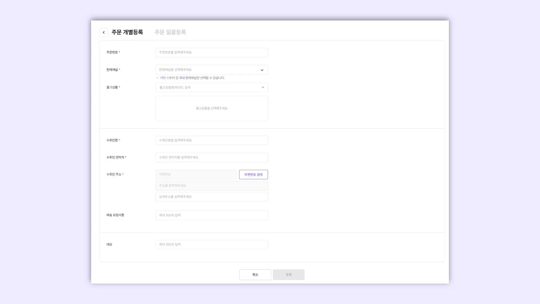
Task: Switch to 주문 일괄등록 tab
Action: tap(170, 32)
